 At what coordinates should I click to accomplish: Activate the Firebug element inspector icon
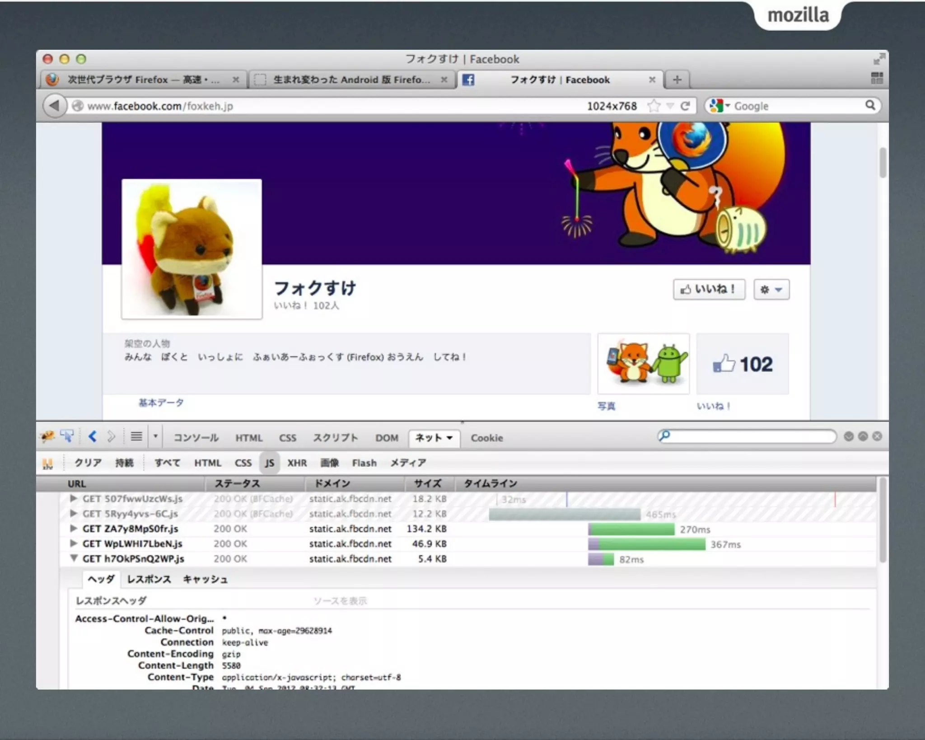67,436
